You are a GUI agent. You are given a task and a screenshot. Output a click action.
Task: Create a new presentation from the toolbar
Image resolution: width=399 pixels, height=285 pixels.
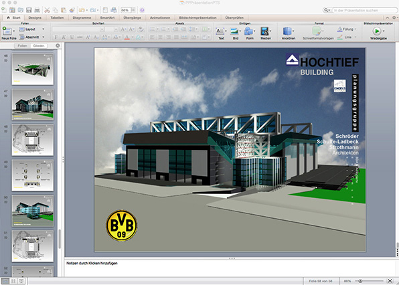pos(4,10)
